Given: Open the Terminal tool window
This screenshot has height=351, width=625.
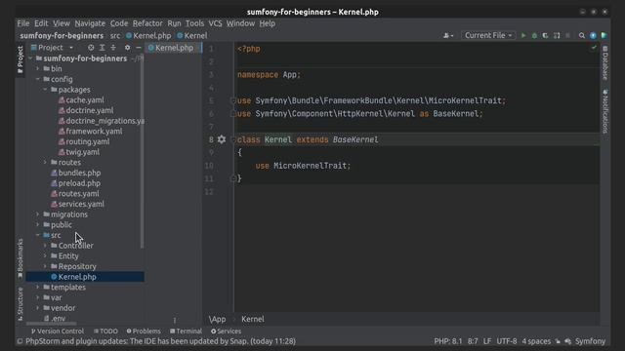Looking at the screenshot, I should click(186, 331).
